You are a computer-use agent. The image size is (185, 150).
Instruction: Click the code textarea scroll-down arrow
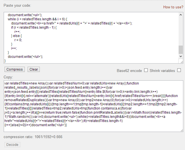[181, 56]
